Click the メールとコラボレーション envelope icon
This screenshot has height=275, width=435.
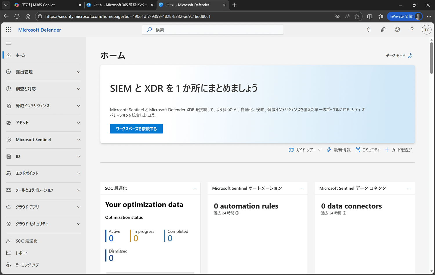pyautogui.click(x=9, y=190)
